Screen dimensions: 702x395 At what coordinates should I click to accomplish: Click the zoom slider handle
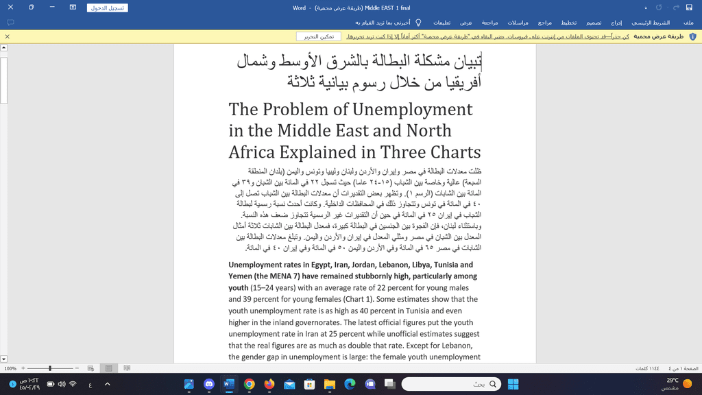[x=50, y=368]
